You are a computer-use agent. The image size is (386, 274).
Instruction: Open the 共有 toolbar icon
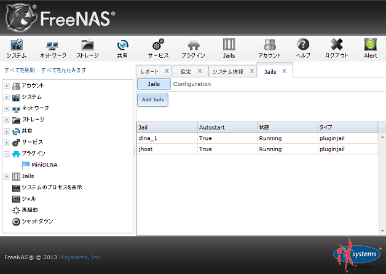pos(122,49)
